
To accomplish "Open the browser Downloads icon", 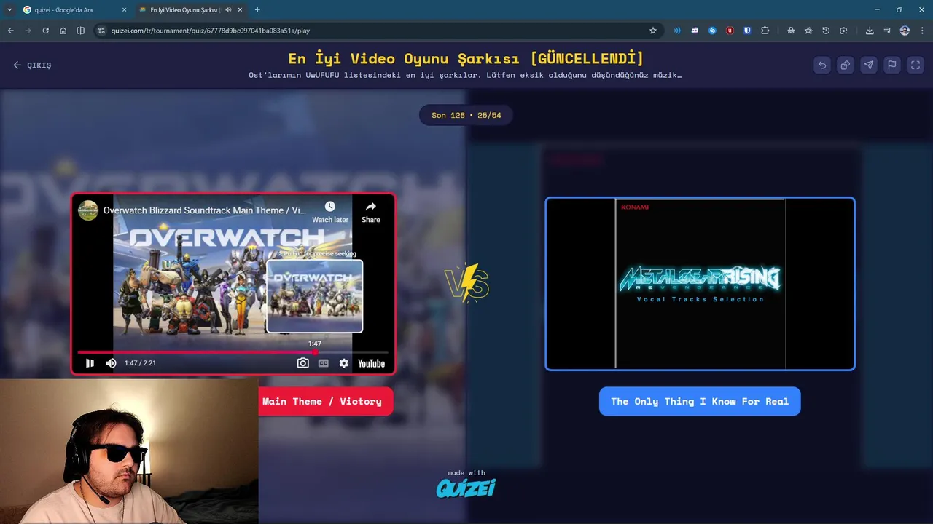I will point(870,31).
